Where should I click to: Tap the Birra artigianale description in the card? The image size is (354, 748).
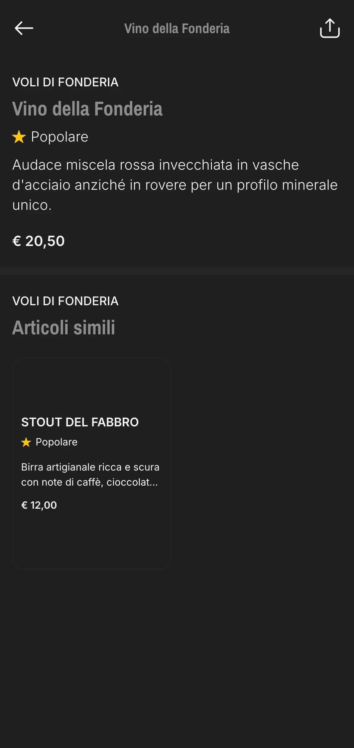[x=90, y=475]
